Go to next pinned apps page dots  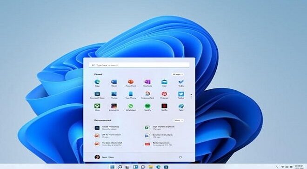coord(191,96)
